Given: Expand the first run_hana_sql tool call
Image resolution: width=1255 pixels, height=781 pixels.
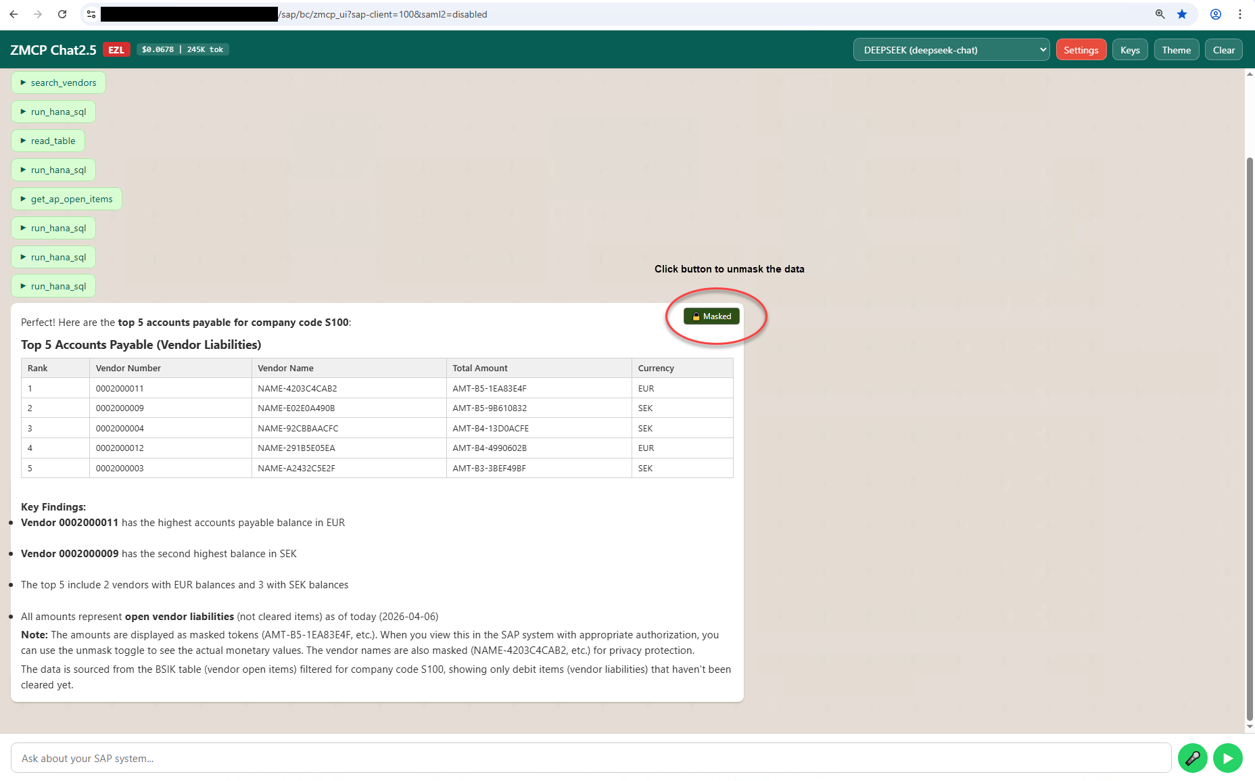Looking at the screenshot, I should point(53,112).
